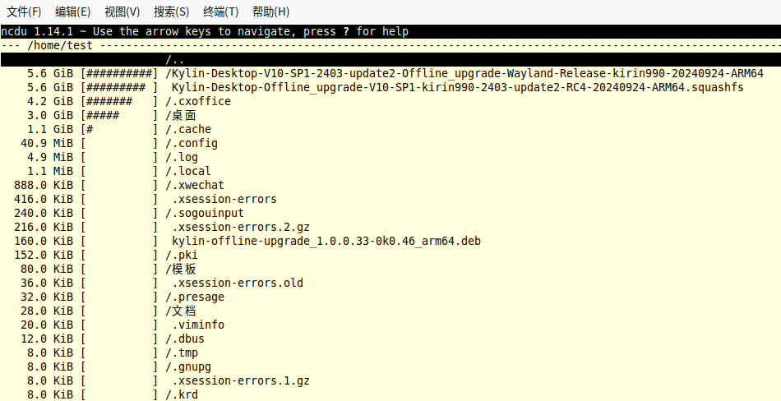Select the Kylin-Desktop-V10-SP1-2403 Wayland-Release directory
The height and width of the screenshot is (401, 781).
(464, 73)
